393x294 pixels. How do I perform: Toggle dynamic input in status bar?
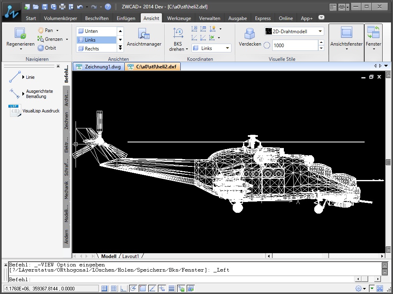(162, 288)
